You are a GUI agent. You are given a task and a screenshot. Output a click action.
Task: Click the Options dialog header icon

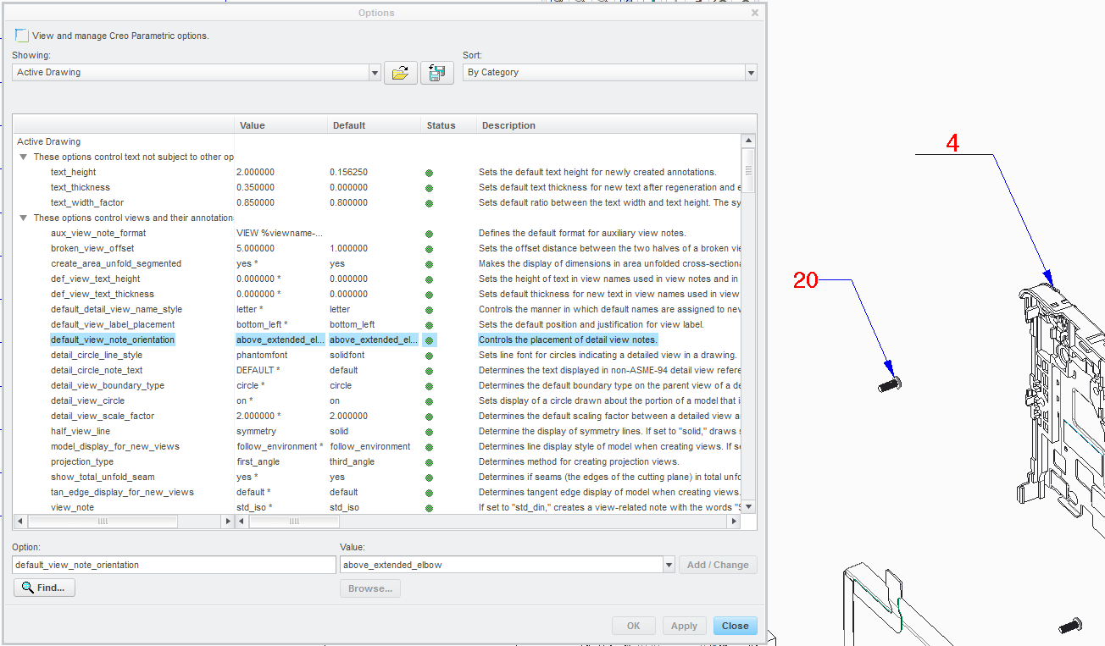click(21, 35)
